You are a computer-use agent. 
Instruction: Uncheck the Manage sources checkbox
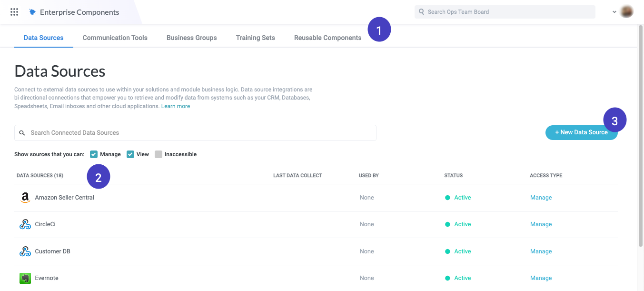click(x=94, y=154)
